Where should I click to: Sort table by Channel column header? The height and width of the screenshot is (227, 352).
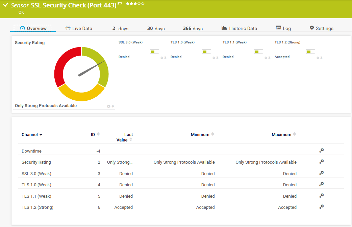tap(32, 135)
